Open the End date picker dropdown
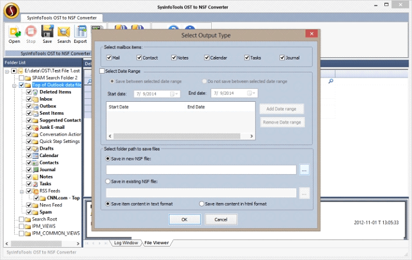Viewport: 412px width, 260px height. tap(252, 93)
